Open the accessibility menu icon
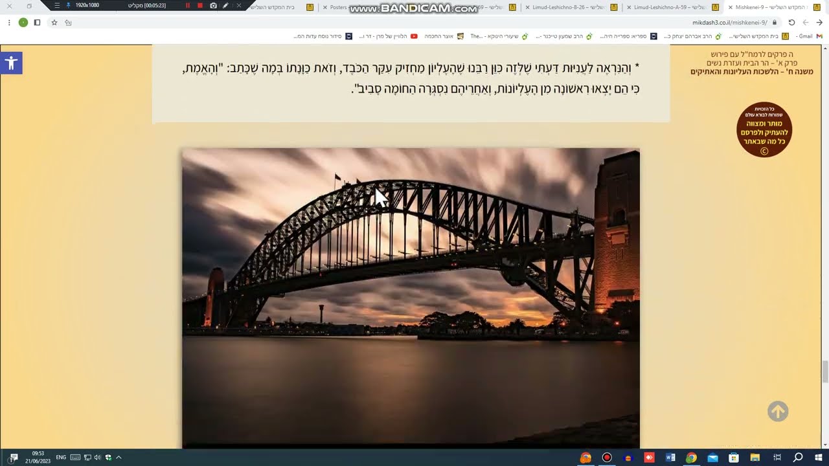Screen dimensions: 829x466 (11, 63)
